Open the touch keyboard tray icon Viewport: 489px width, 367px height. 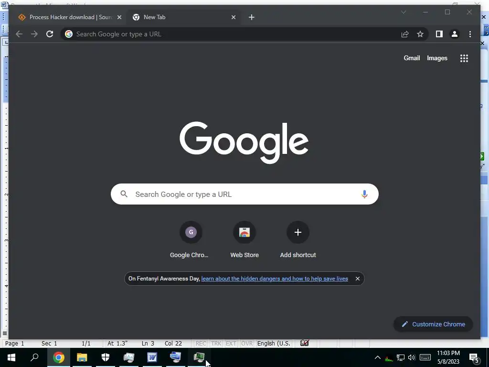tap(425, 357)
